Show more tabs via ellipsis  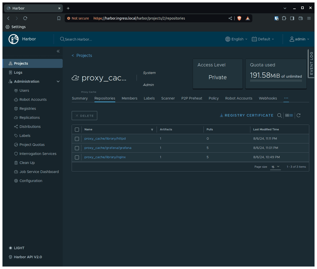coord(286,98)
